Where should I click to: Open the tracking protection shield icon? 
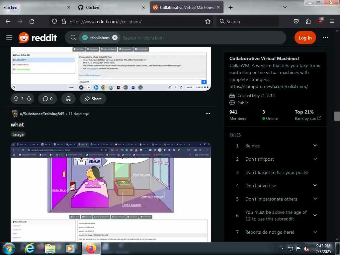point(54,21)
